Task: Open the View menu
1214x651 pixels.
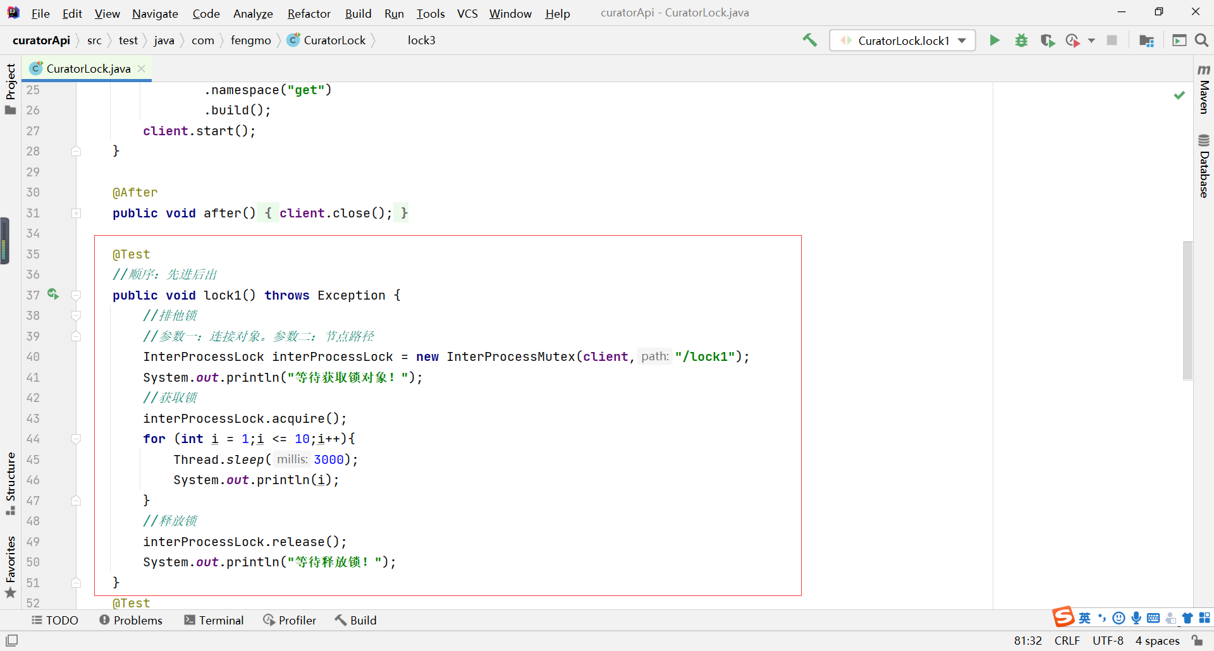Action: click(107, 13)
